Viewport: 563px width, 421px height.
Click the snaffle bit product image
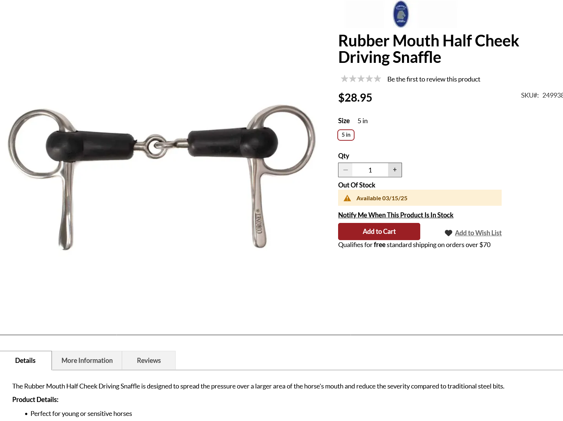click(162, 178)
